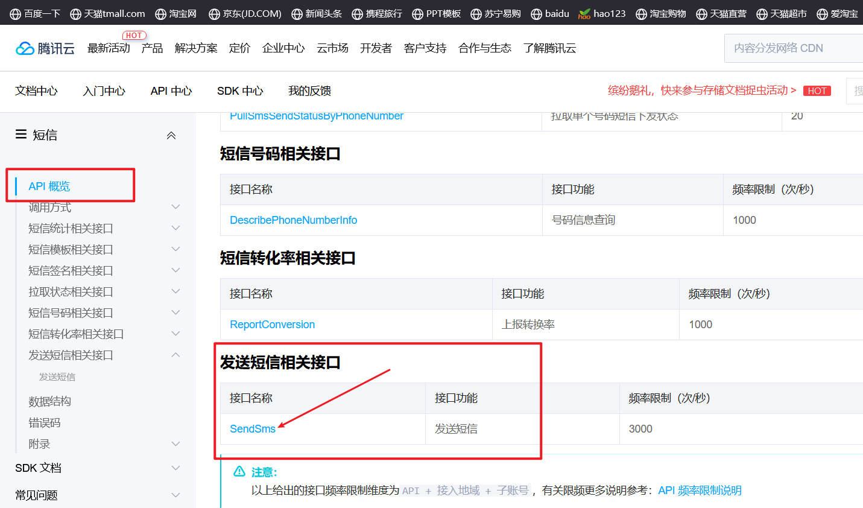
Task: Open the 产品 menu
Action: click(x=152, y=48)
